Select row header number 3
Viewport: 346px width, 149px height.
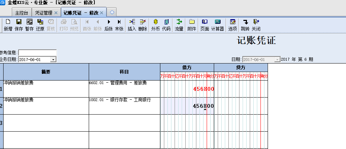click(1, 123)
